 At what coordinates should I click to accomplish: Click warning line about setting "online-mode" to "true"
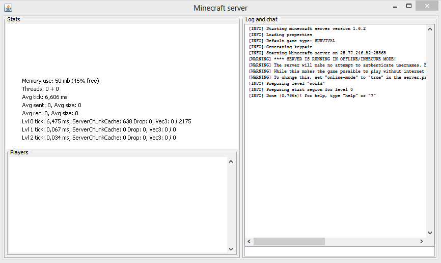(x=337, y=77)
